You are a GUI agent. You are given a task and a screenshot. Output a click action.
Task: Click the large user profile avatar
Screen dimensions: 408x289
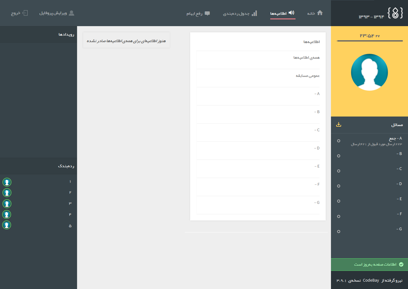click(x=369, y=72)
